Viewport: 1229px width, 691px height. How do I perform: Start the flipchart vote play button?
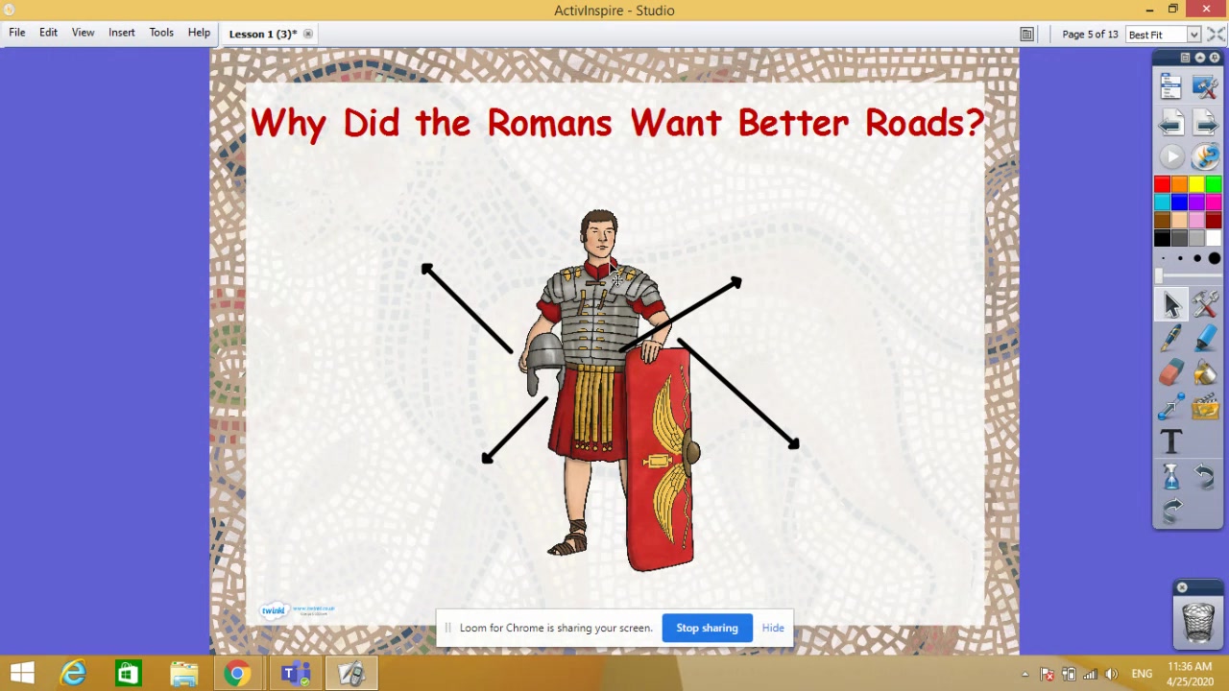tap(1170, 156)
